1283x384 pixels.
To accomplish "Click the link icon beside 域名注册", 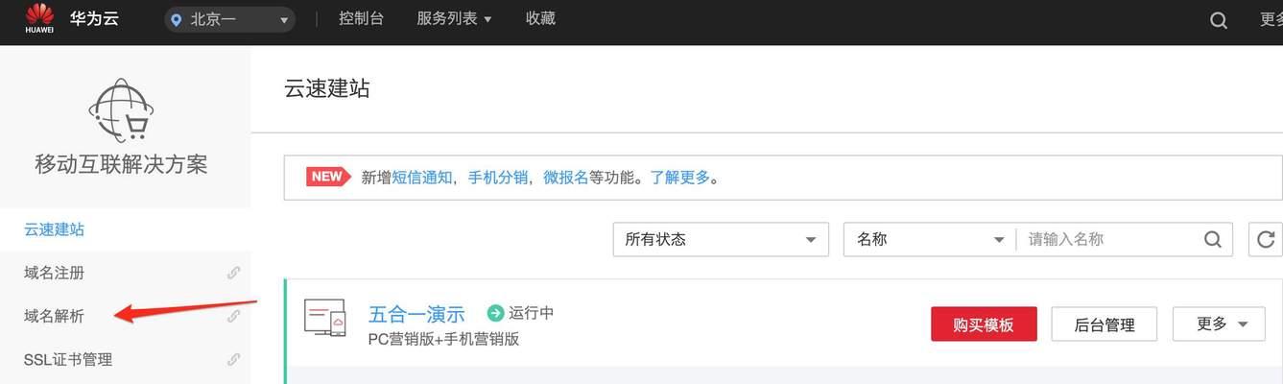I will [233, 273].
